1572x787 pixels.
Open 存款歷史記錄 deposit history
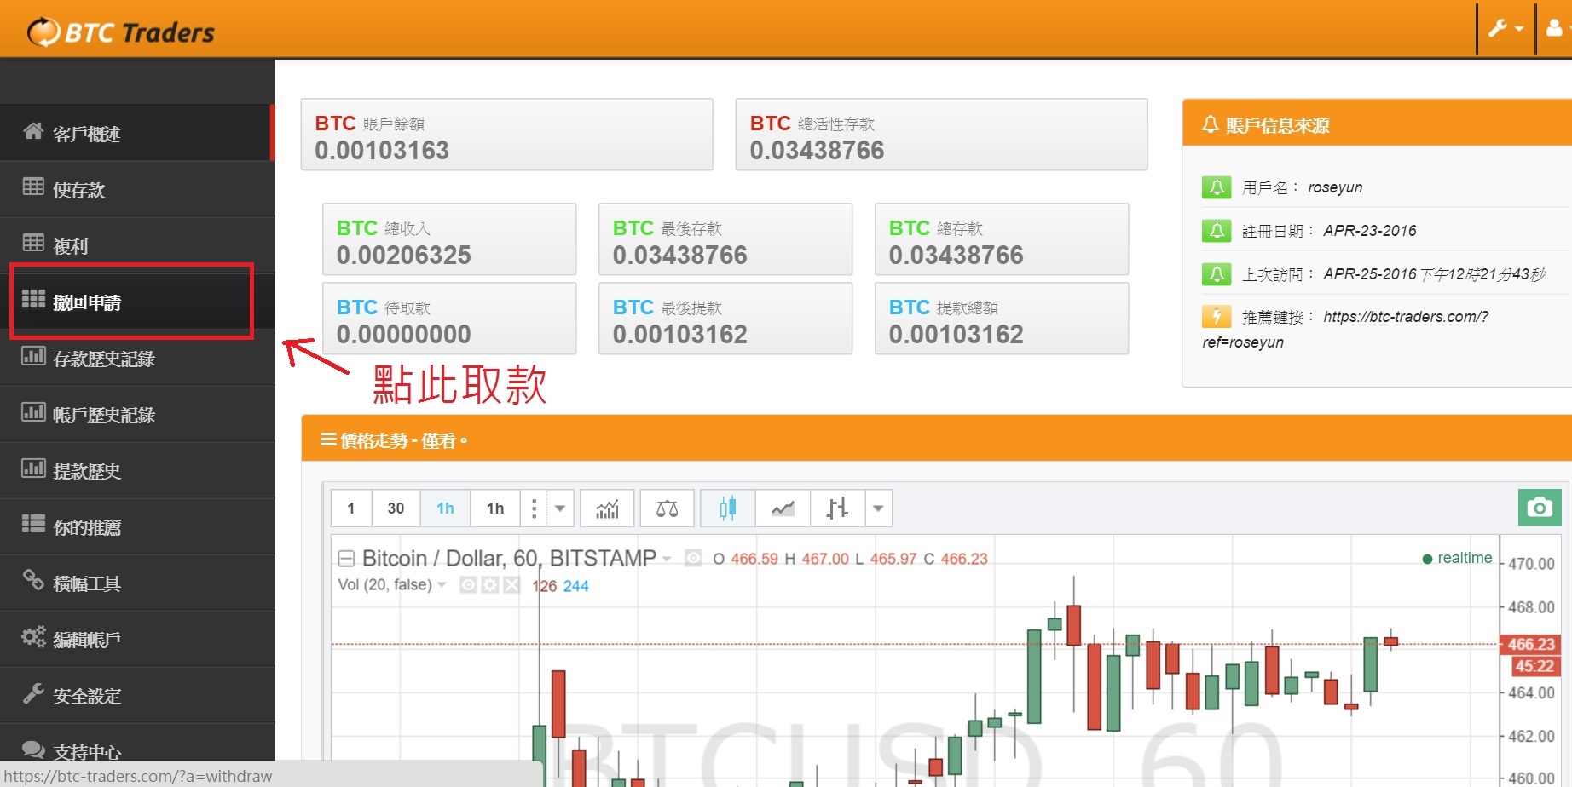(x=137, y=359)
